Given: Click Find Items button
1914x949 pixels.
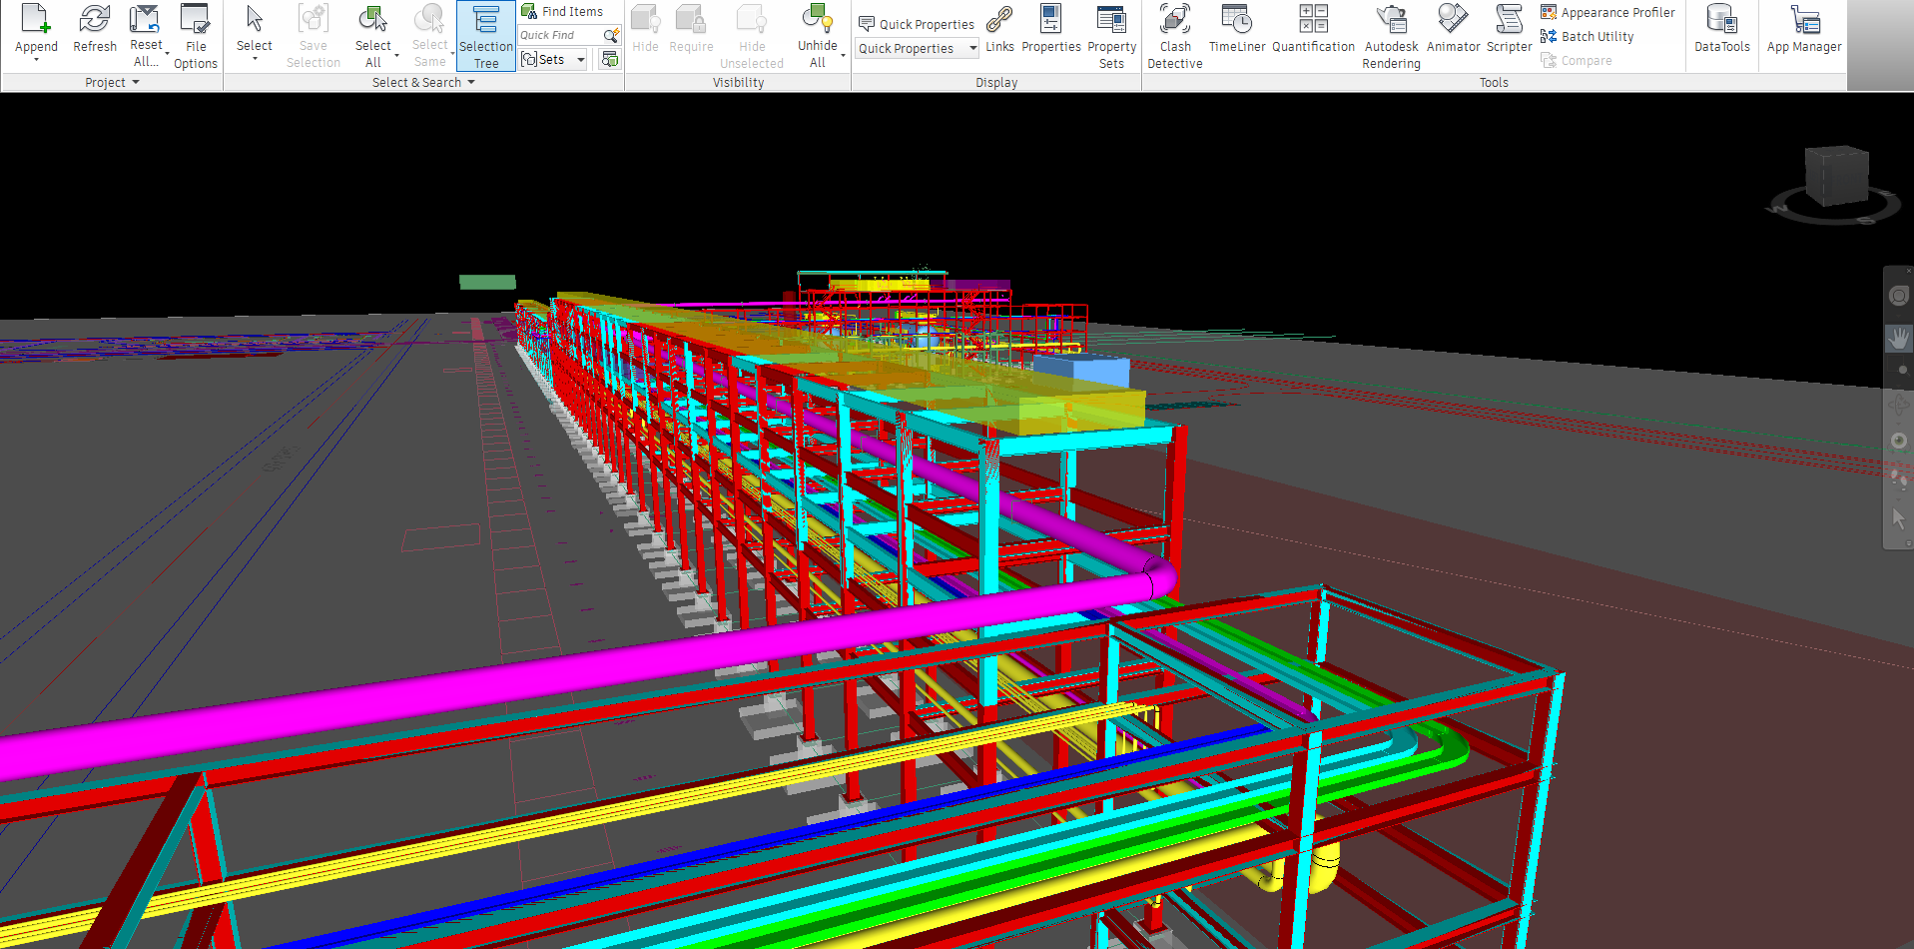Looking at the screenshot, I should 562,12.
